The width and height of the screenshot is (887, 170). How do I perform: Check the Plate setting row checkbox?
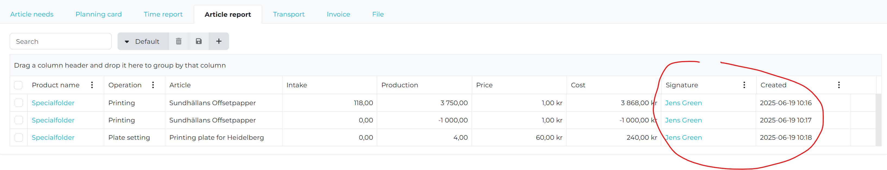tap(19, 138)
